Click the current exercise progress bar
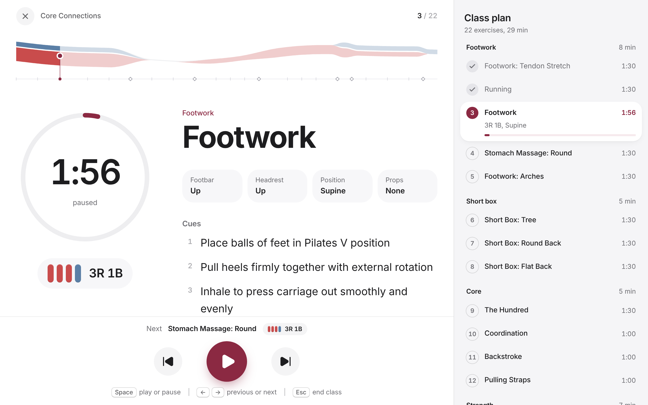Viewport: 648px width, 405px height. pyautogui.click(x=560, y=135)
